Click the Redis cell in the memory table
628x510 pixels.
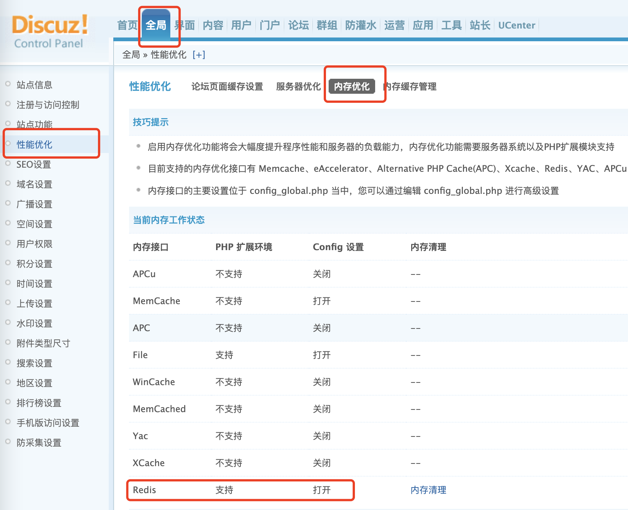(x=144, y=490)
